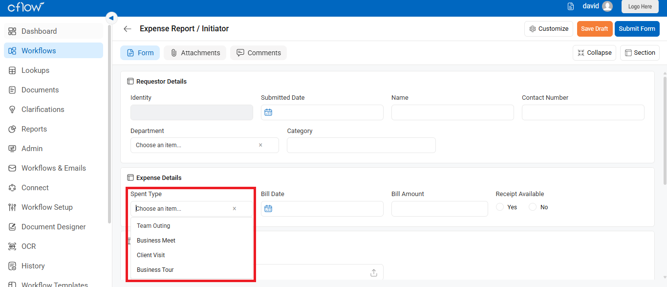Open the Department dropdown

coord(204,145)
